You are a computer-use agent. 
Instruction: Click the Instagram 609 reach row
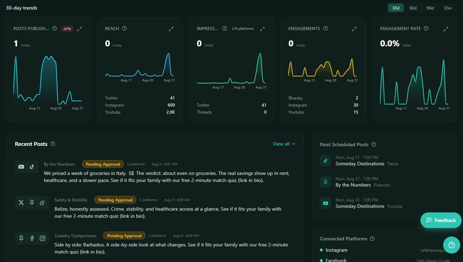[140, 105]
